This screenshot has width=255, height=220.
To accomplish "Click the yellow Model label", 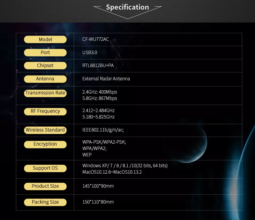I will coord(45,39).
